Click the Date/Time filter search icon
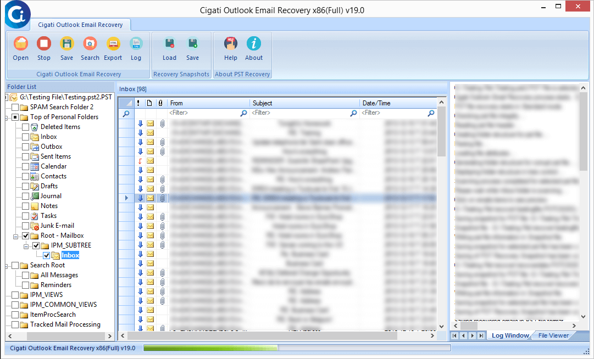 (431, 113)
